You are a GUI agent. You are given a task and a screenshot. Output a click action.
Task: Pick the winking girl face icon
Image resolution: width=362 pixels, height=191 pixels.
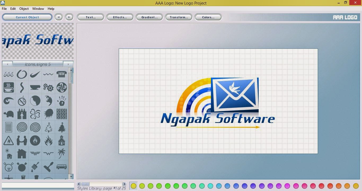coord(9,167)
